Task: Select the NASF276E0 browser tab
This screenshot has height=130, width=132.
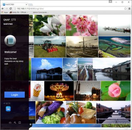Action: click(15, 5)
